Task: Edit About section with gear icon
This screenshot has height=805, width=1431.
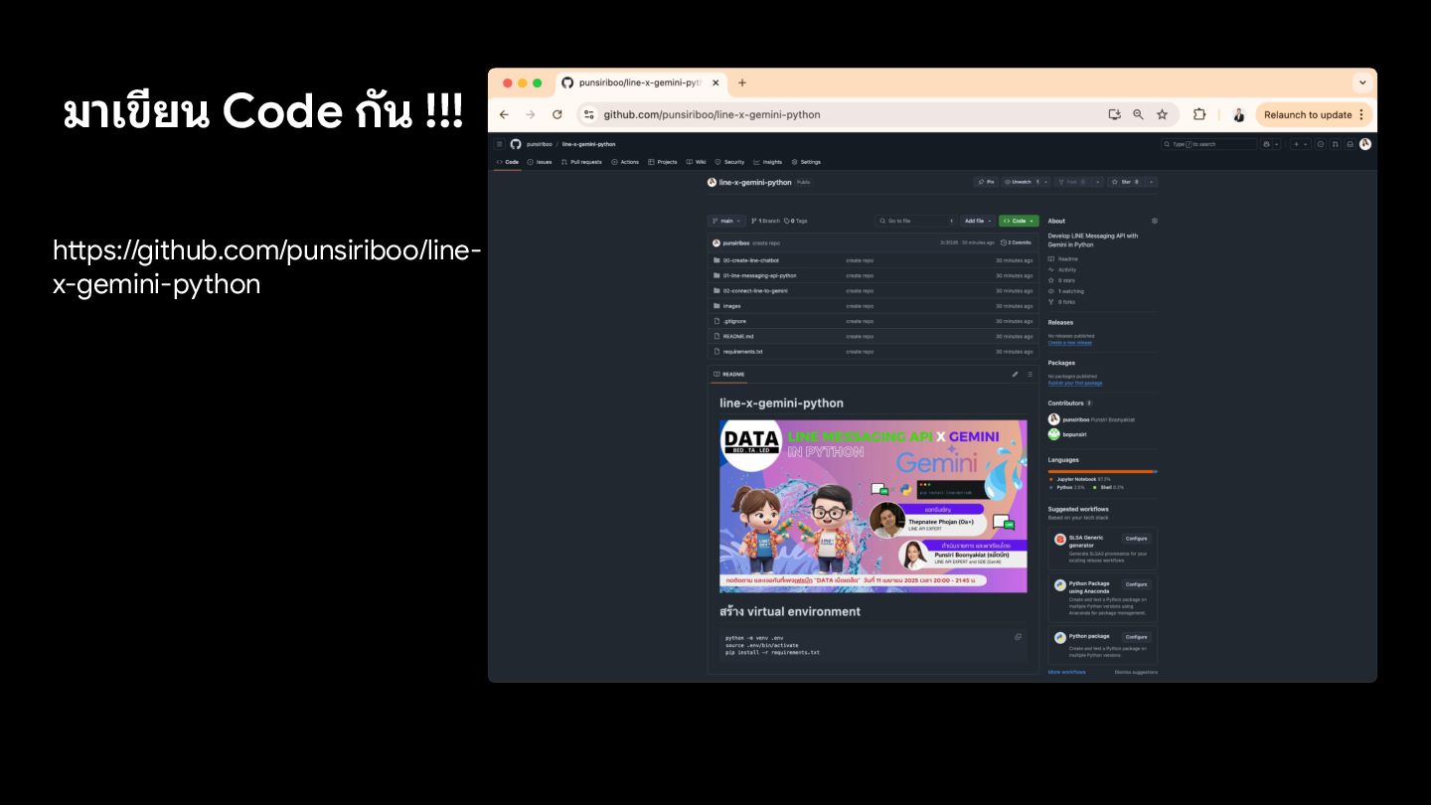Action: click(1154, 221)
